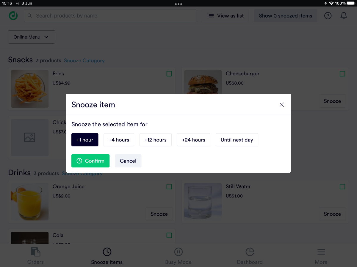
Task: Tick the Still Water checkbox
Action: tap(342, 187)
